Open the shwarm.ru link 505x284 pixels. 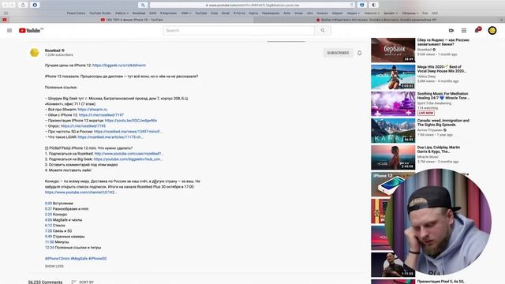click(x=92, y=110)
